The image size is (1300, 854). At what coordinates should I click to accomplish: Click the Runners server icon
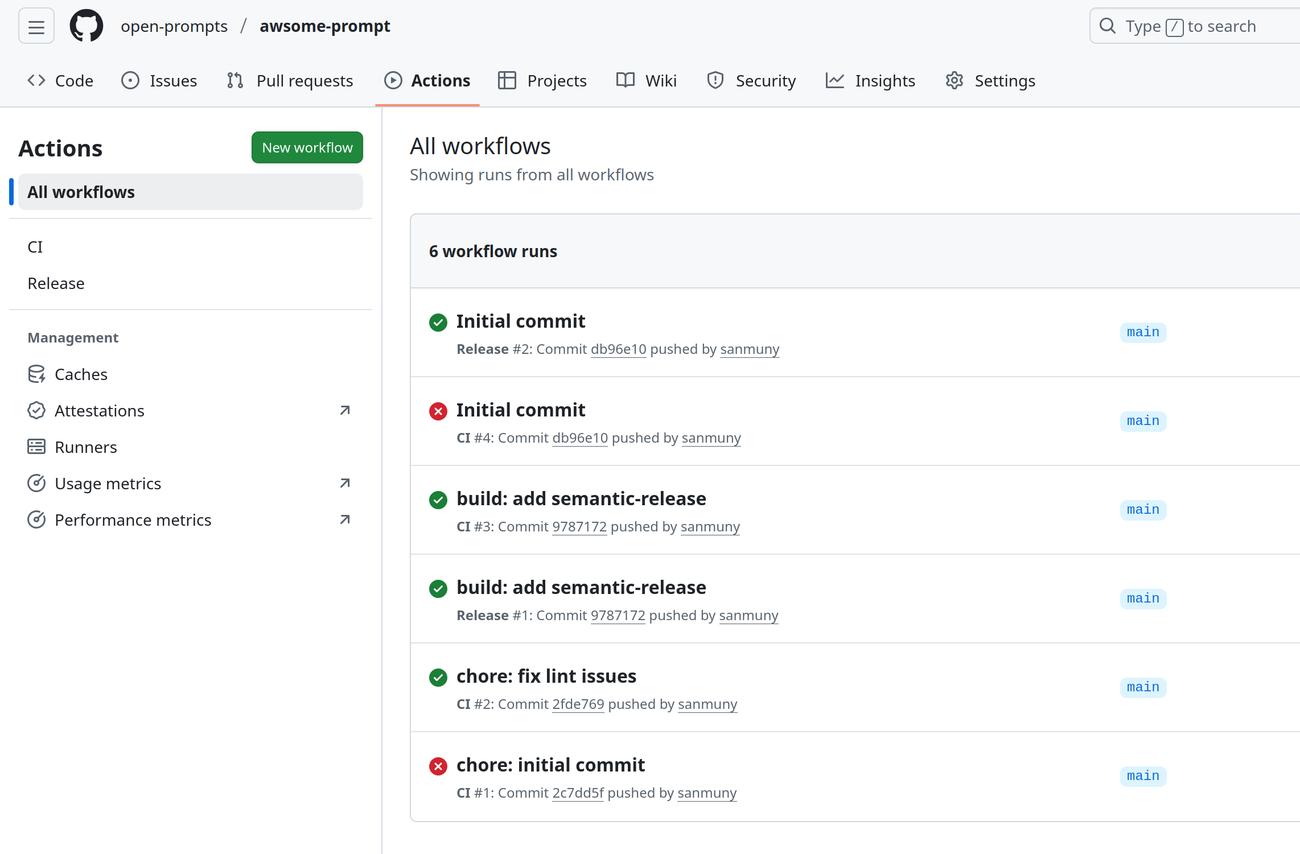36,447
